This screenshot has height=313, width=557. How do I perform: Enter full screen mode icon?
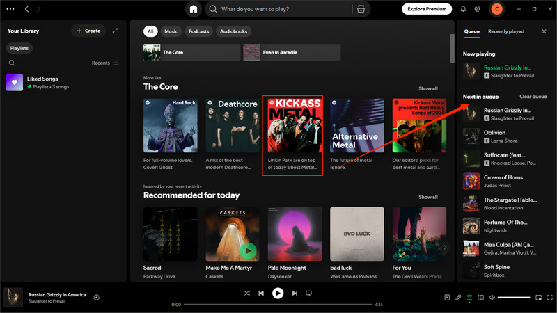point(550,298)
